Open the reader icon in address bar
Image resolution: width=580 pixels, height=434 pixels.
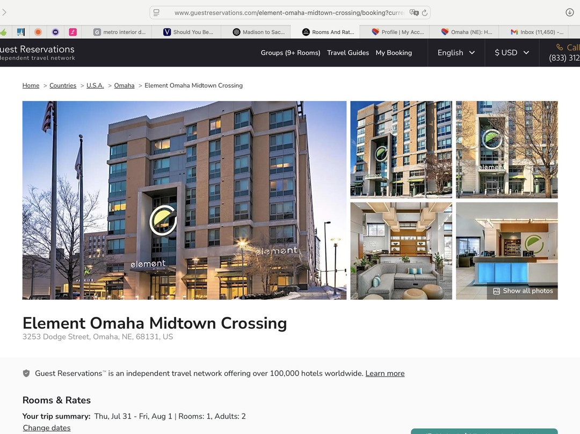click(156, 12)
